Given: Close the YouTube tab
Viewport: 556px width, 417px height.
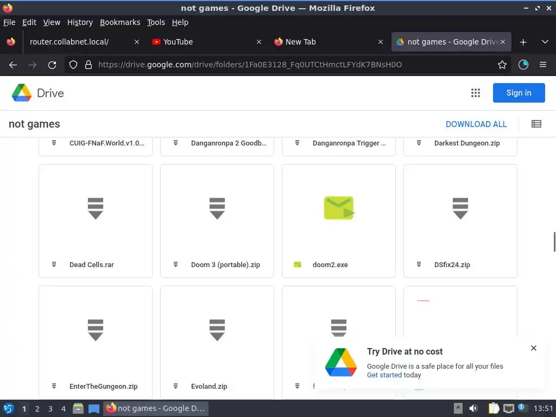Looking at the screenshot, I should pos(259,42).
